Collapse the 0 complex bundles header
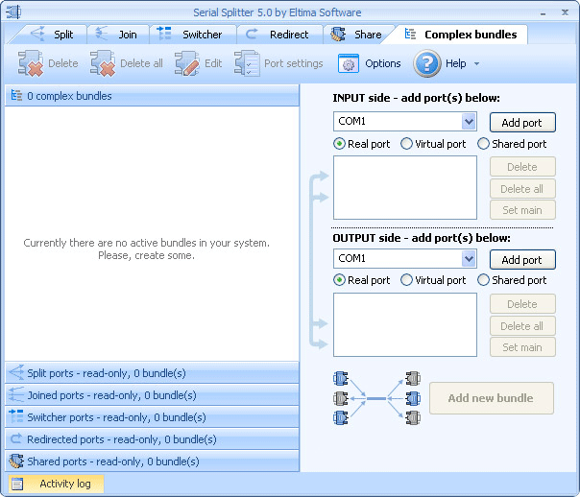The height and width of the screenshot is (497, 580). tap(152, 96)
